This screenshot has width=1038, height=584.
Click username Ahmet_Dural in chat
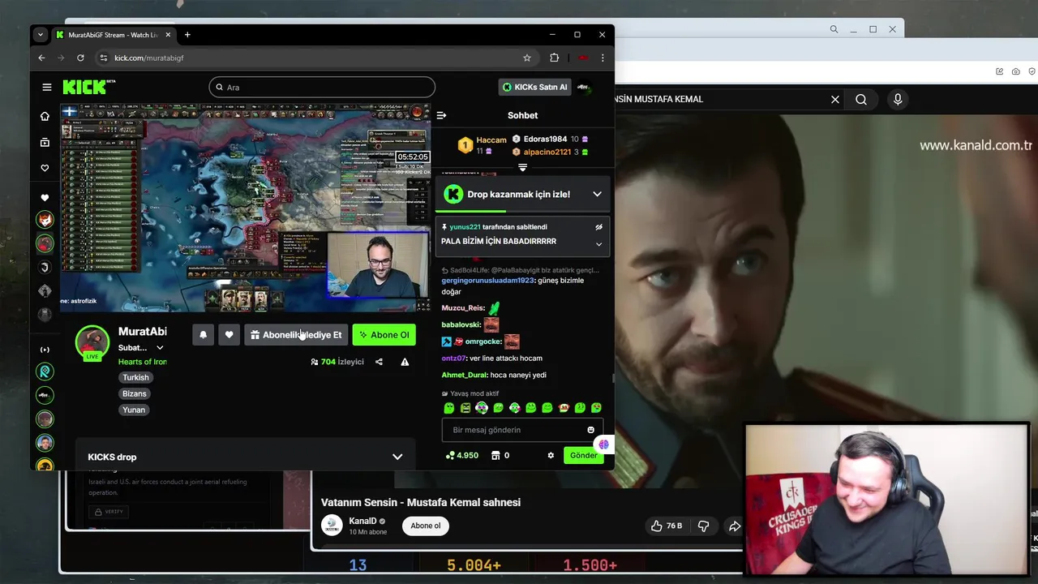[x=463, y=375]
